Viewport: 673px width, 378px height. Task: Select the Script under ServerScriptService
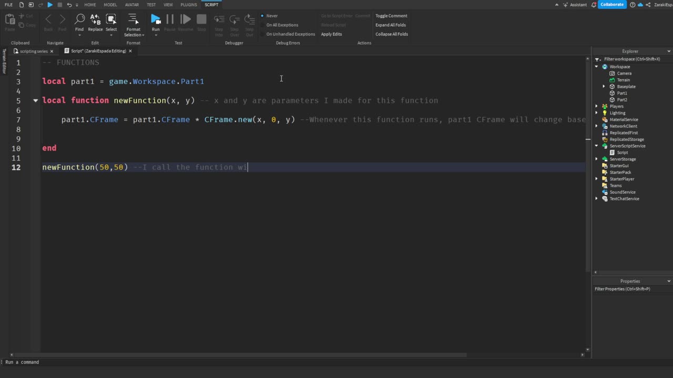point(622,153)
